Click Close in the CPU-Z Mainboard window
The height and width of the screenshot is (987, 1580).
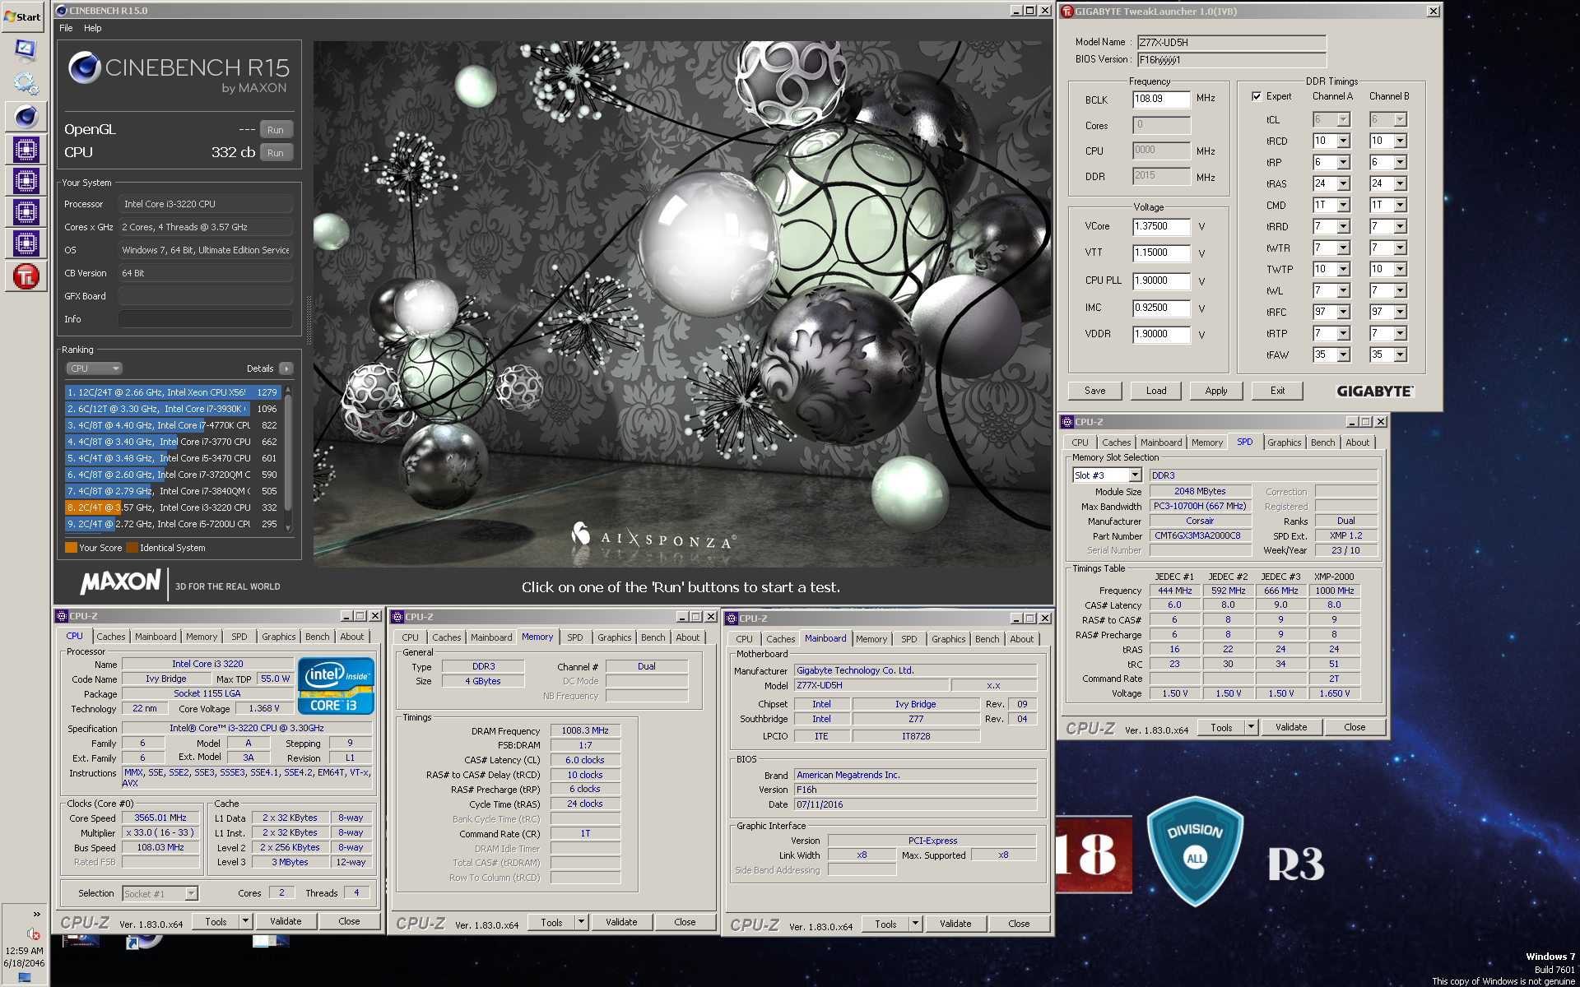(x=1019, y=924)
